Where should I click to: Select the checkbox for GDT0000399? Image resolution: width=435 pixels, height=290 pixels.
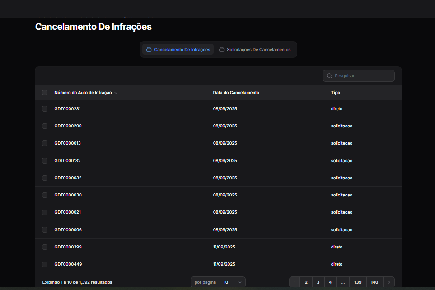pyautogui.click(x=45, y=247)
